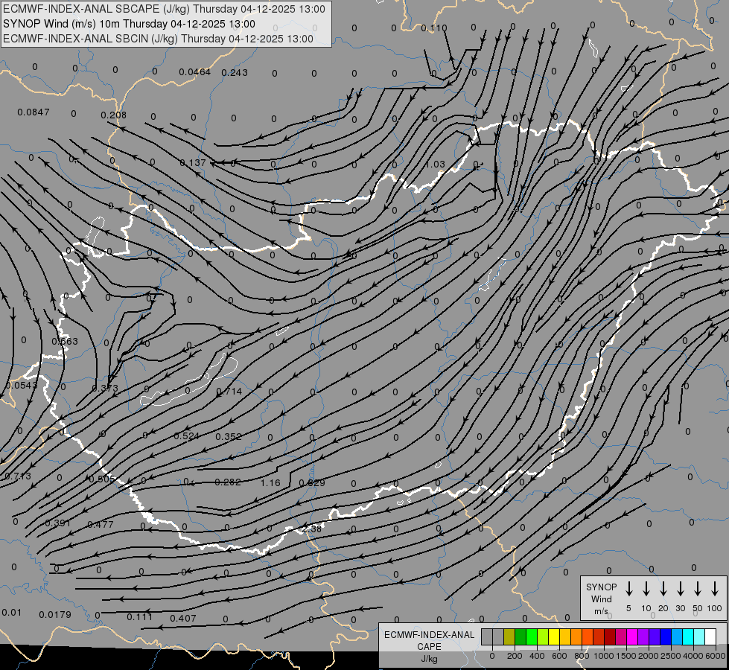Click the 4000 tick on CAPE scale
The width and height of the screenshot is (729, 670).
[x=693, y=656]
